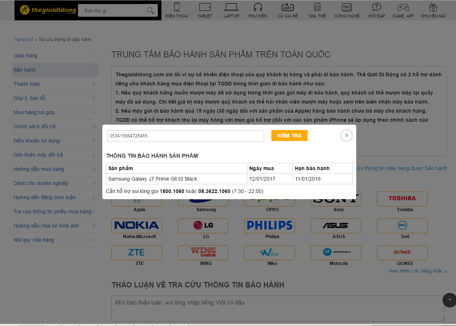The height and width of the screenshot is (326, 456).
Task: Open the Khuyến mãi gift icon
Action: 433,7
